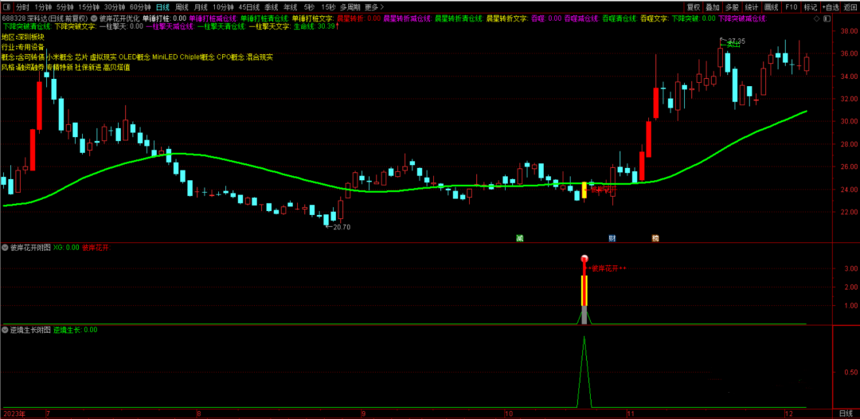Open the 多周期 multi-period selector
Screen dimensions: 860x419
(350, 7)
